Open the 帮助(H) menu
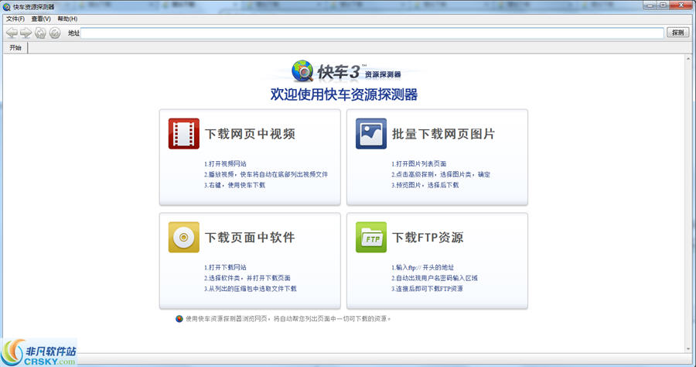Screen dimensions: 696x367 67,19
